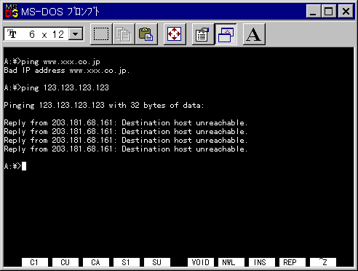Close the MS-DOS prompt window
The width and height of the screenshot is (358, 271).
coord(346,12)
